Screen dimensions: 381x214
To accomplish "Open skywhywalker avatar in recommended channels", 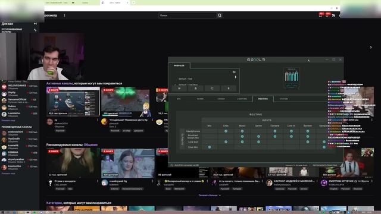I will tap(4, 160).
